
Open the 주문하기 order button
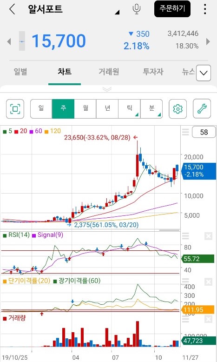pos(172,9)
